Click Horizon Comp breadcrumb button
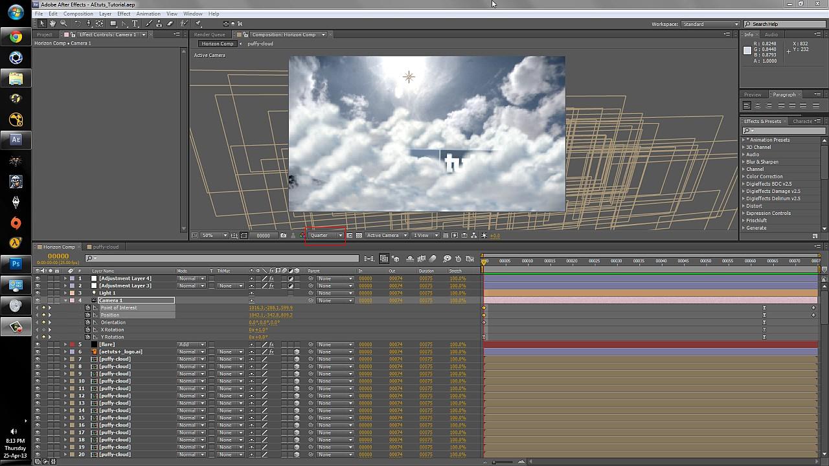Viewport: 829px width, 466px height. coord(217,43)
